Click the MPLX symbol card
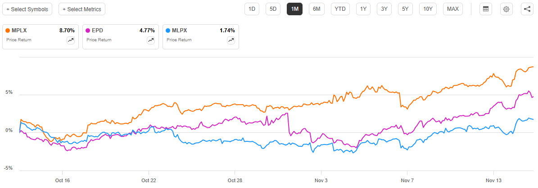 pos(41,36)
